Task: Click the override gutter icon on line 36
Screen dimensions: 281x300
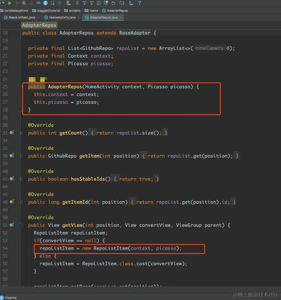Action: point(12,156)
